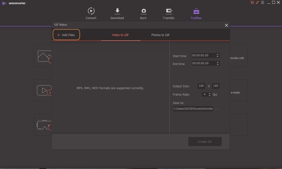
Task: Go to the Burn section
Action: click(x=143, y=11)
